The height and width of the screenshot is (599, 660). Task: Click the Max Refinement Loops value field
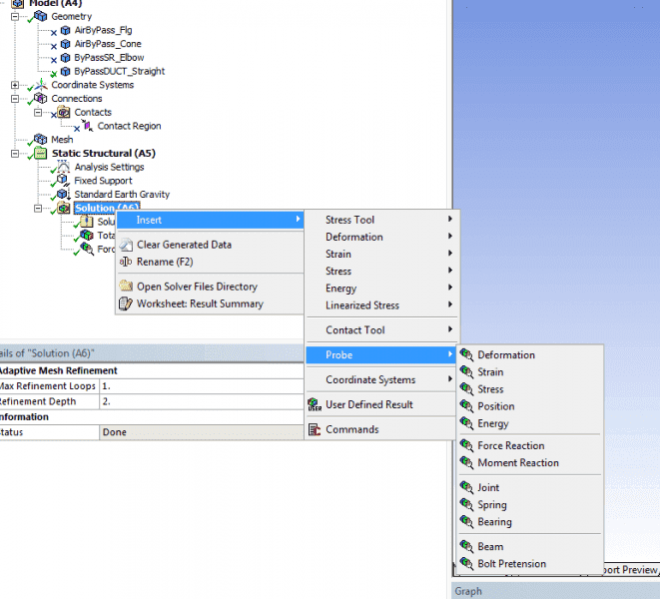[x=200, y=385]
